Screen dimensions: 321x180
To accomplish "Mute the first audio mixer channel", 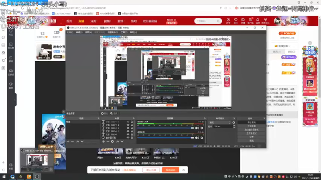I will click(x=197, y=128).
